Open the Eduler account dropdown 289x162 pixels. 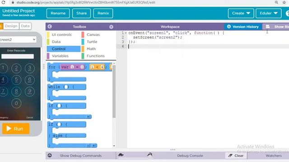click(269, 13)
